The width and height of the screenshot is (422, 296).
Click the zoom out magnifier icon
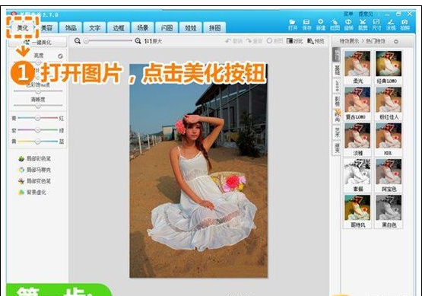click(78, 41)
